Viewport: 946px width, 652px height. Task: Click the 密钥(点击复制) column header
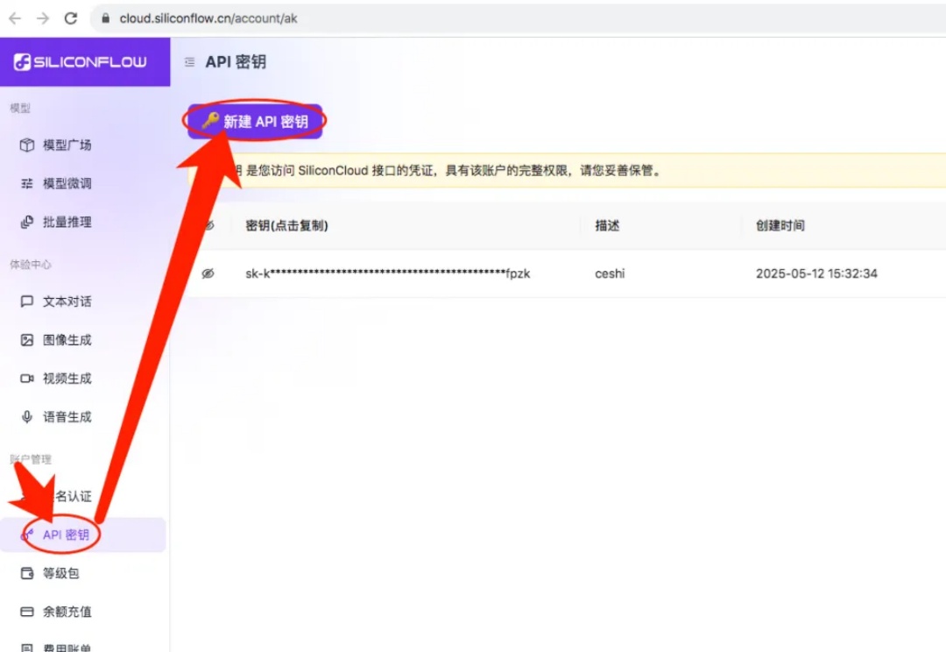(286, 225)
